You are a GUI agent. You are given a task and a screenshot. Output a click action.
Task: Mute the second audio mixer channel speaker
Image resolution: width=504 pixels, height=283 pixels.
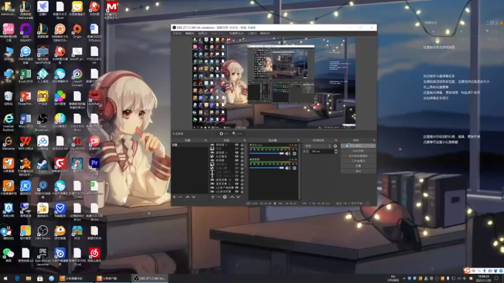[287, 168]
